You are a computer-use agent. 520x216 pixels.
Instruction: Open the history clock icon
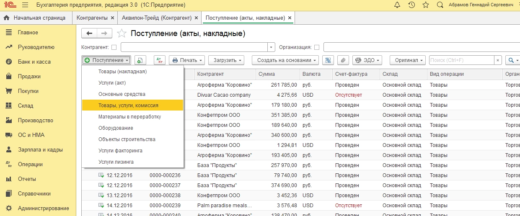tap(411, 5)
